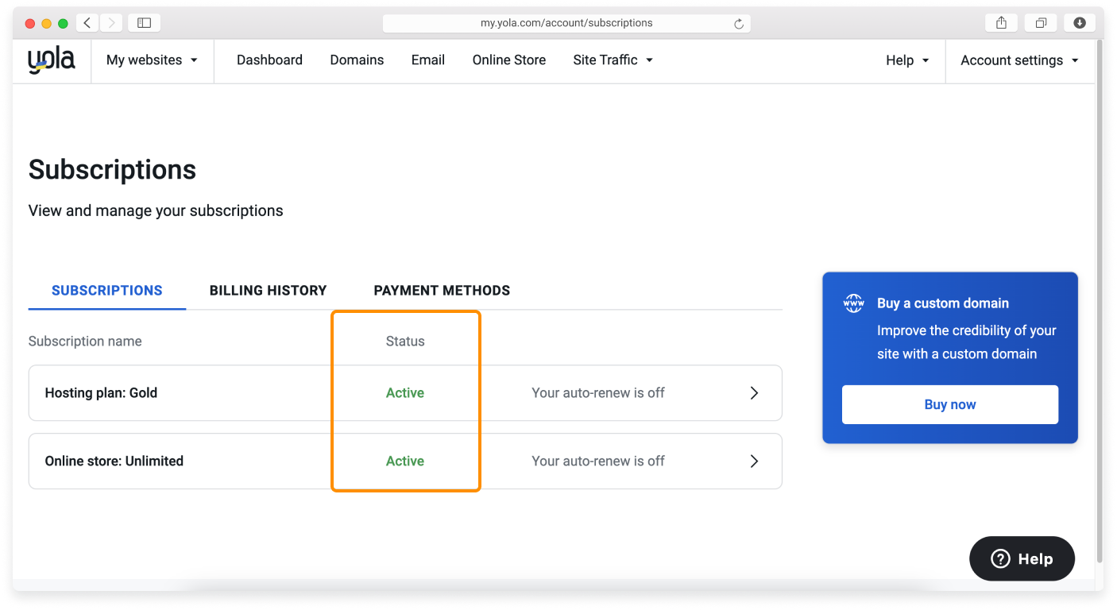
Task: Click the Buy now button
Action: pos(949,404)
